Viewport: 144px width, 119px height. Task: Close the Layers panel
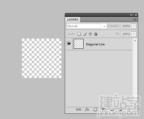point(136,15)
